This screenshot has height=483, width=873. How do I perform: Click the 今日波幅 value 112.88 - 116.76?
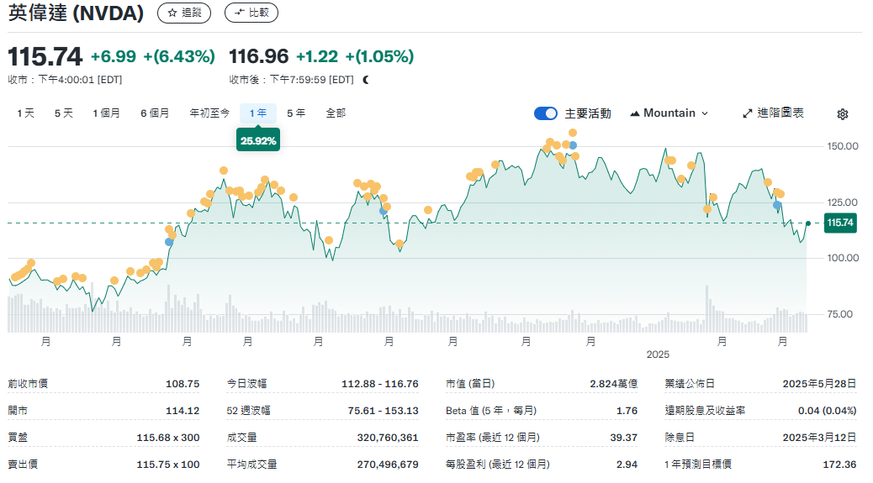(379, 384)
